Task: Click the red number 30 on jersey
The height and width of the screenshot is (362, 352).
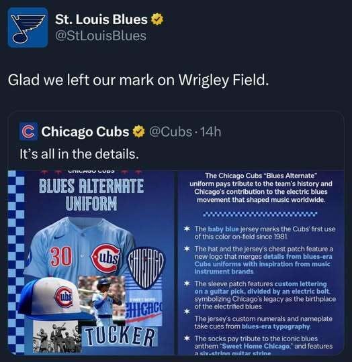Action: 61,257
